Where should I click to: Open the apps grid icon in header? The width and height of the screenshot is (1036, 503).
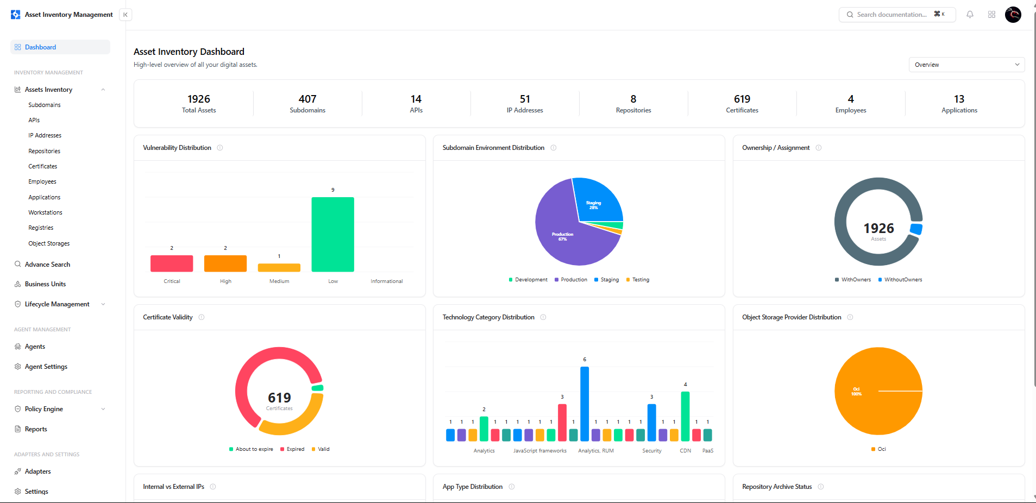(x=991, y=15)
